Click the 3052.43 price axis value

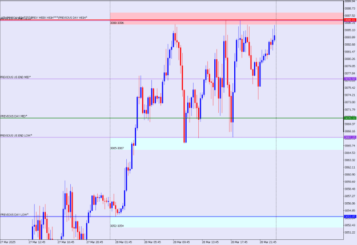350,225
